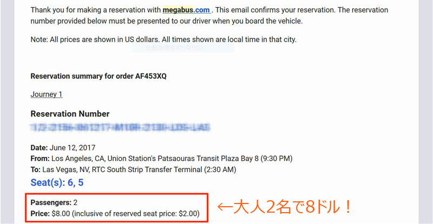Open the megabus.com link
Image resolution: width=433 pixels, height=224 pixels.
(186, 10)
